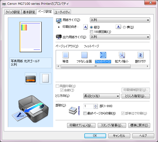Click the landscape orientation A icon

[118, 27]
